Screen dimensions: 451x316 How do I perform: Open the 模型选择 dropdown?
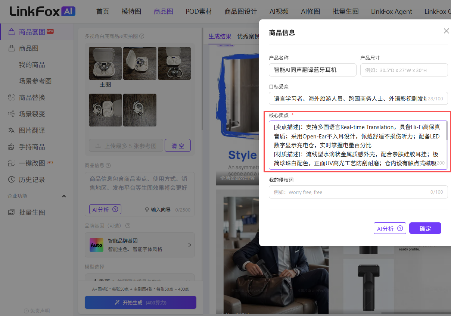[139, 278]
